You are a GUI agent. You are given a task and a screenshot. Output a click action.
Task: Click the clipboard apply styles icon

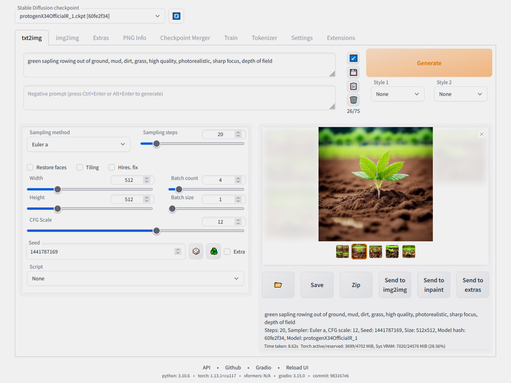tap(353, 86)
